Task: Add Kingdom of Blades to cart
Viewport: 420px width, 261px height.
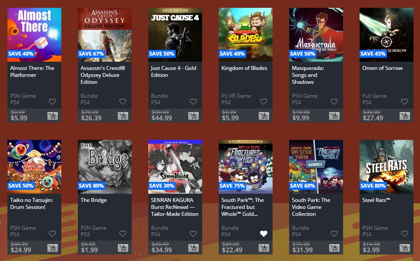Action: [264, 116]
